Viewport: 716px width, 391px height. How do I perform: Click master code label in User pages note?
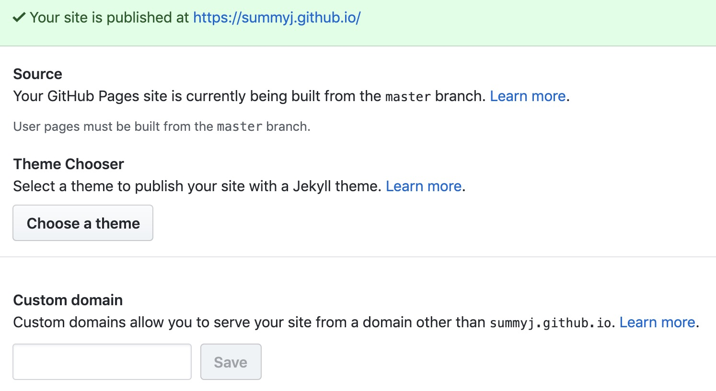tap(239, 127)
